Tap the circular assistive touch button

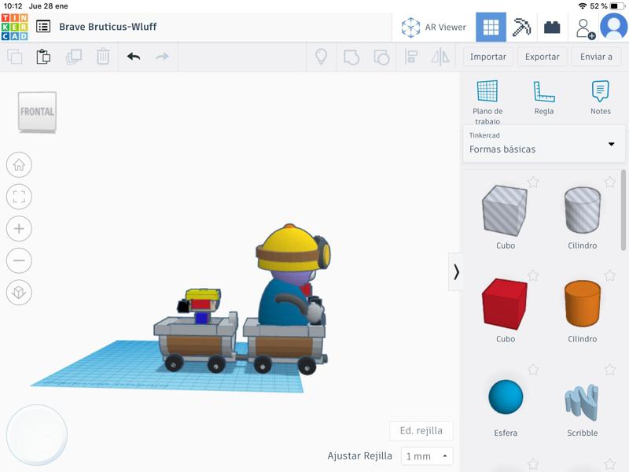[37, 435]
